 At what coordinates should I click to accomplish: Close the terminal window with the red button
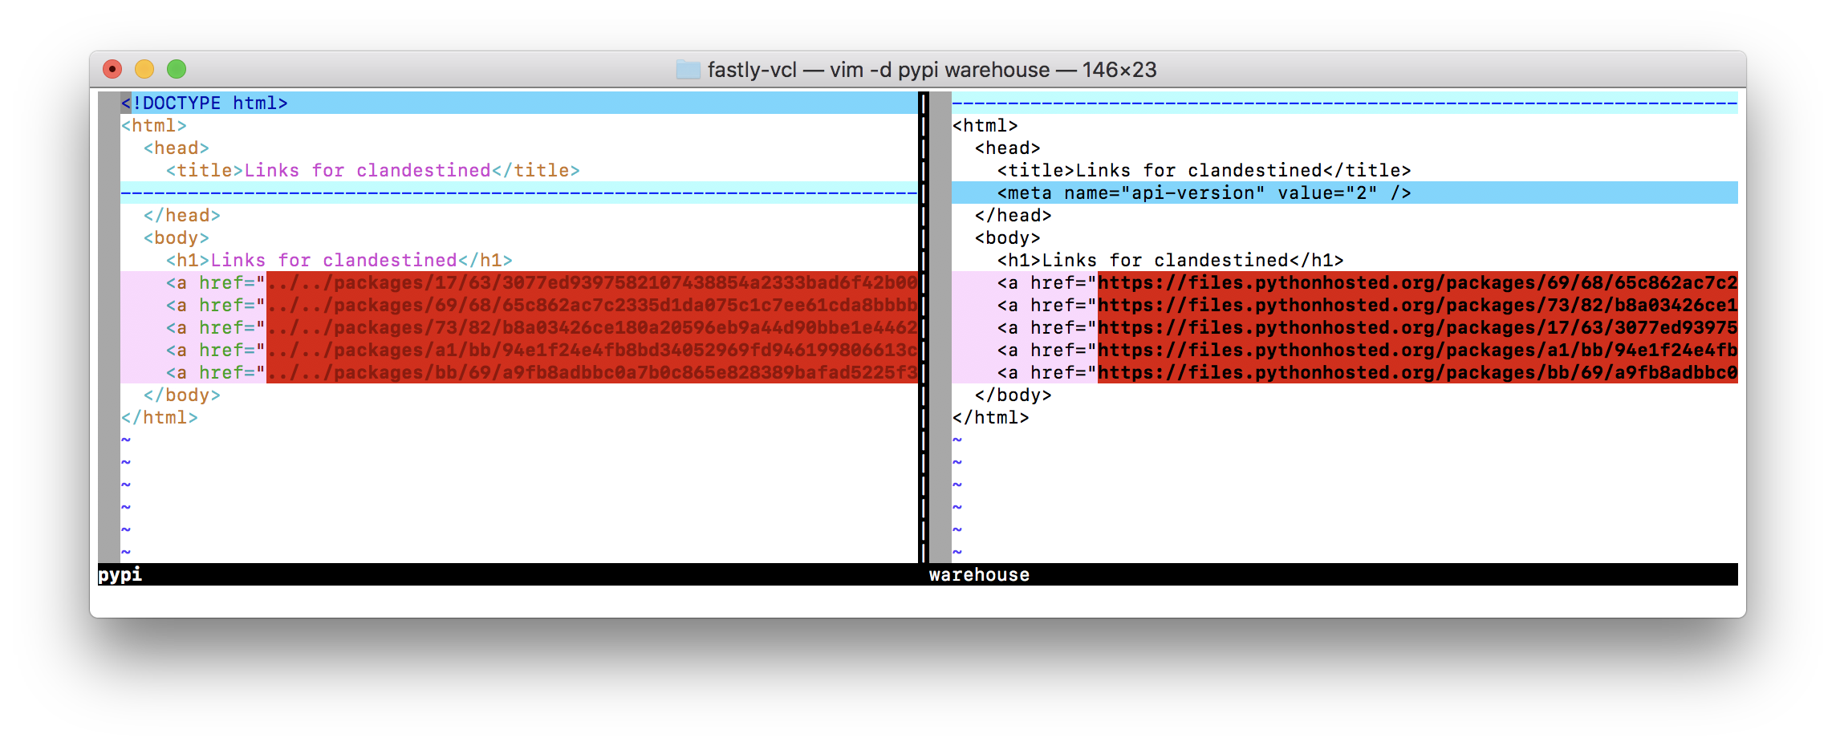point(112,69)
